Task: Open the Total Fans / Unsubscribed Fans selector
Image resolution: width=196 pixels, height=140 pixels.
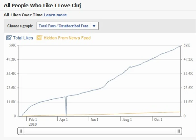Action: [x=67, y=26]
